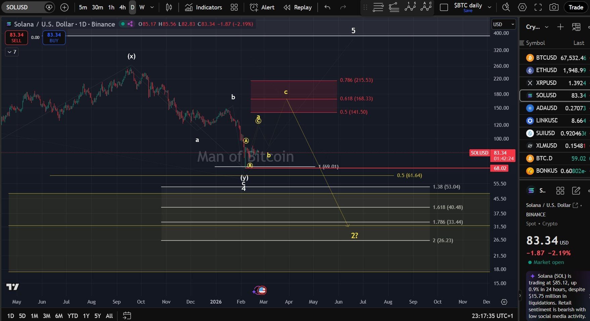Screen dimensions: 590x321
Task: Click the US economic event flag icon
Action: 262,290
